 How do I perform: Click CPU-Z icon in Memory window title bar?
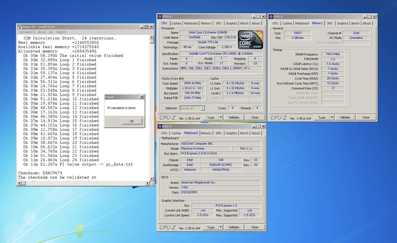[x=271, y=17]
